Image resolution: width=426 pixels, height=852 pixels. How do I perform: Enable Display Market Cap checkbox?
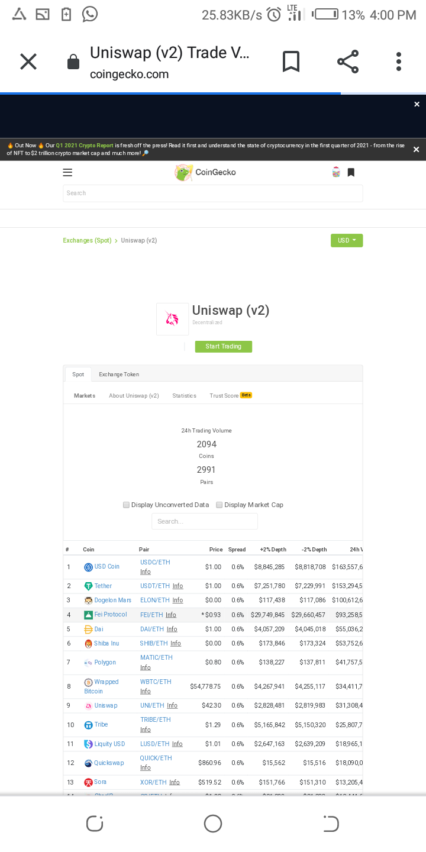point(219,505)
